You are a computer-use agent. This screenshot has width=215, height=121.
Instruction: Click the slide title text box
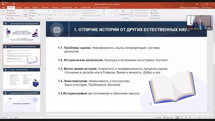[132, 30]
